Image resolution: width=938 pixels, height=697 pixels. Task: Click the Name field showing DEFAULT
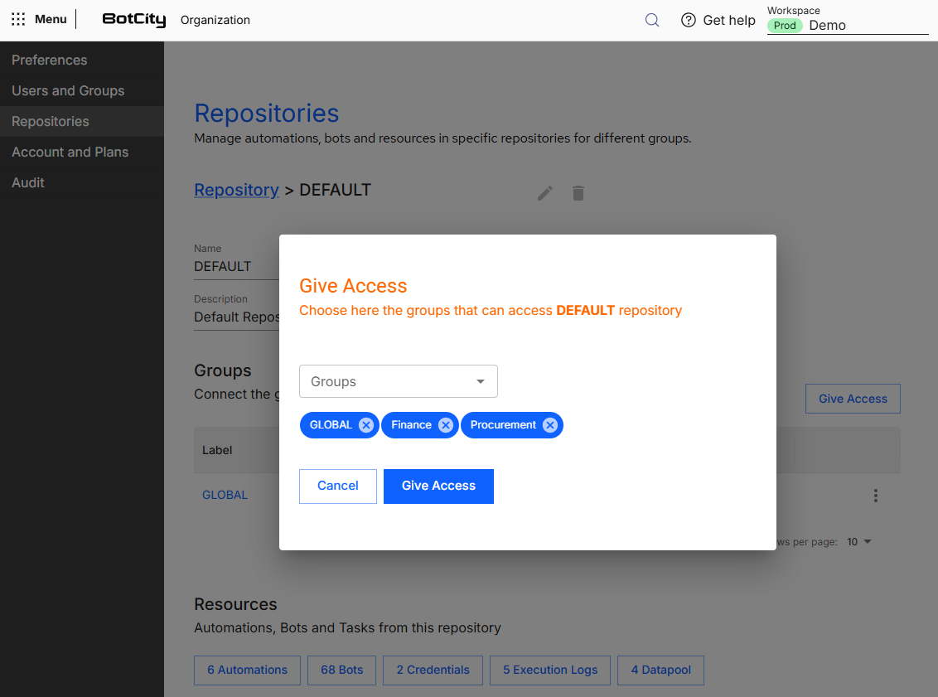tap(236, 267)
